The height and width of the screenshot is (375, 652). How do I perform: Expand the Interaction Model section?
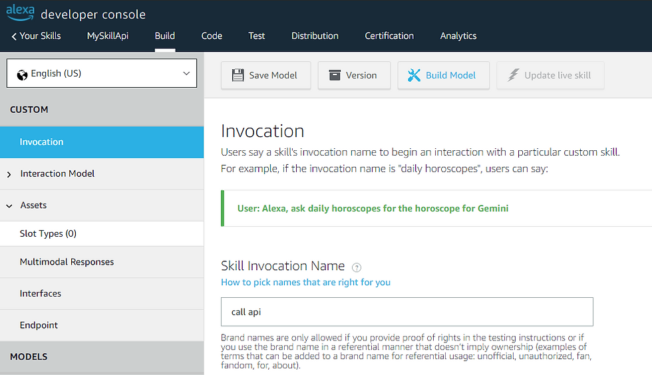9,175
